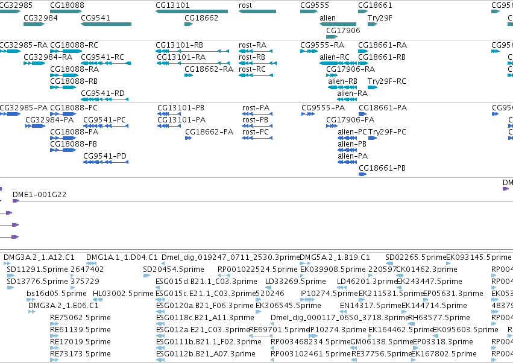Click transcript label CG13101-RB
The width and height of the screenshot is (513, 363).
179,45
